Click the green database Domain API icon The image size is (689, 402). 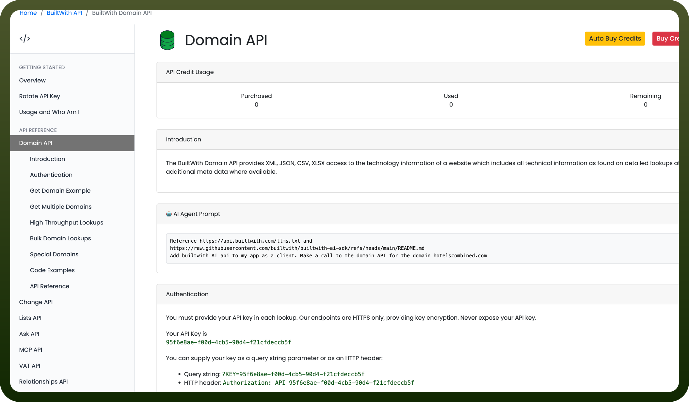(167, 40)
